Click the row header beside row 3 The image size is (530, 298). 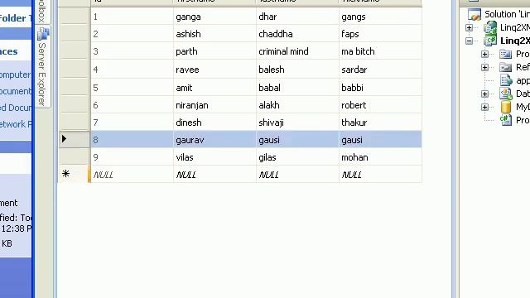75,51
